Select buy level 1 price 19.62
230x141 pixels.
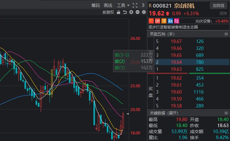[x=176, y=78]
